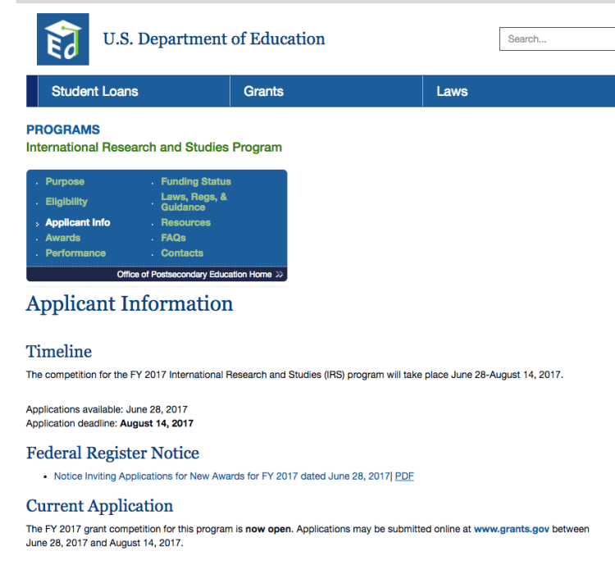
Task: Open the Grants navigation menu
Action: click(x=263, y=91)
